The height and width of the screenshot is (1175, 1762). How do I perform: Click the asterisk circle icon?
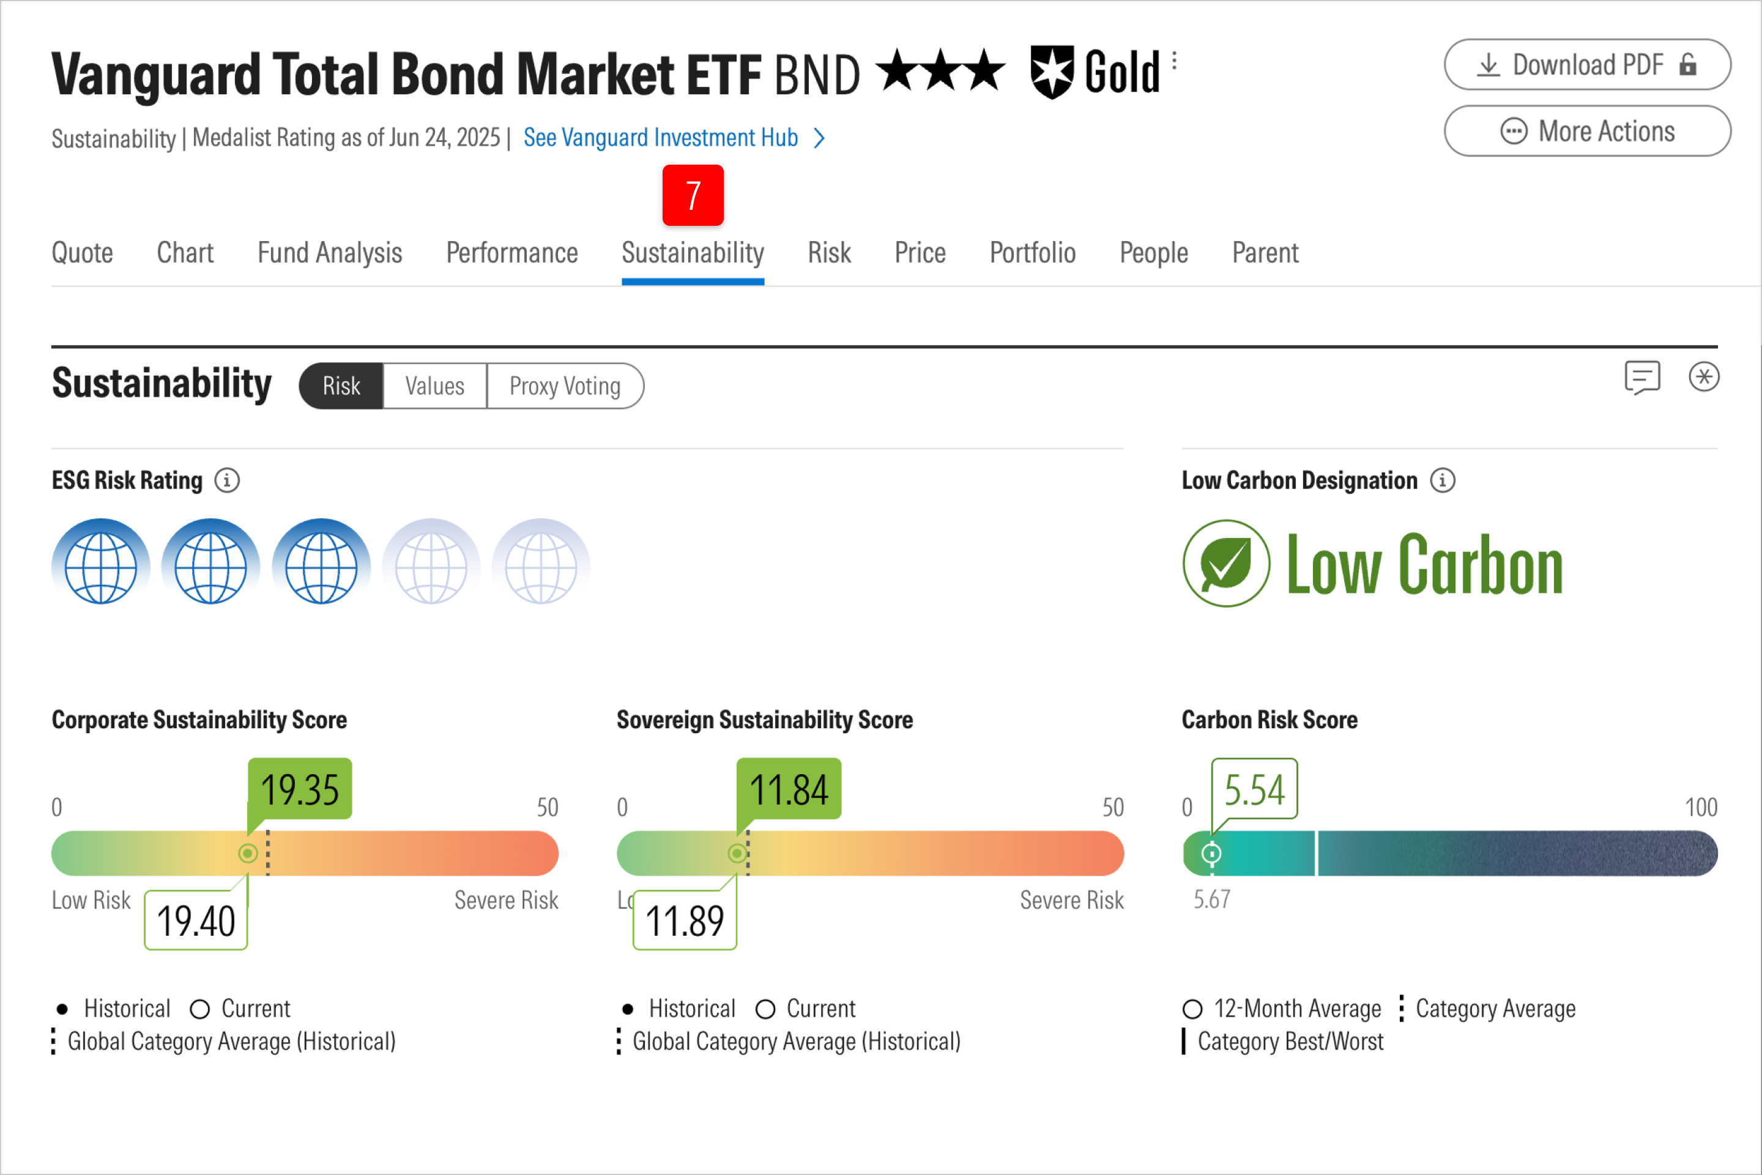(1703, 376)
